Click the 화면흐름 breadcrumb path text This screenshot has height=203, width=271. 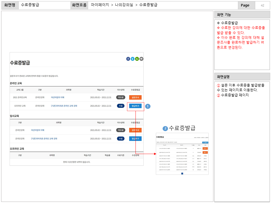tap(124, 5)
